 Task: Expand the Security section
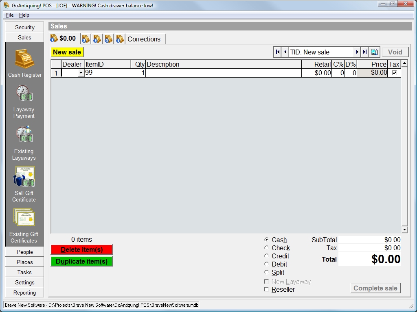24,27
